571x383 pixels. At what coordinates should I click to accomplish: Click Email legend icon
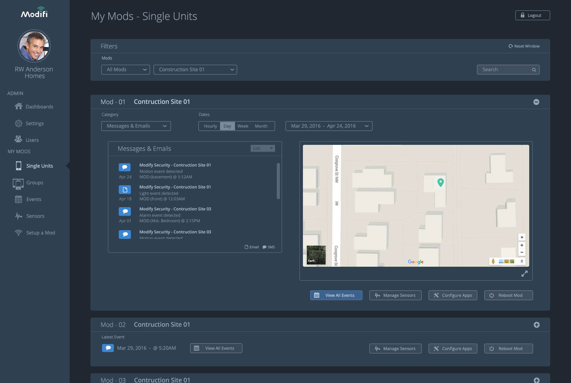[x=246, y=247]
